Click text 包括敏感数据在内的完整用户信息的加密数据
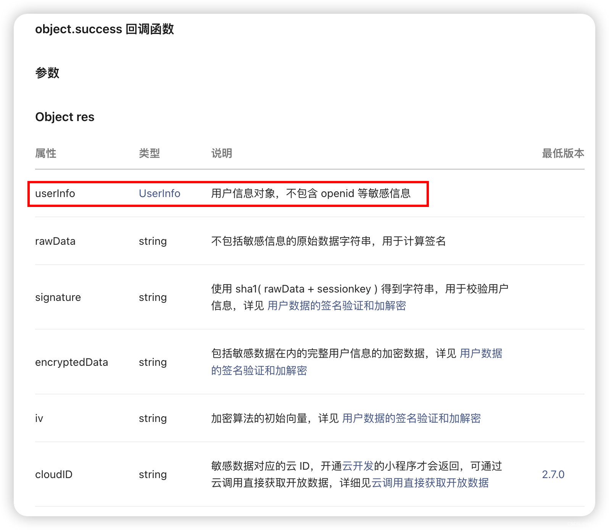 [318, 354]
